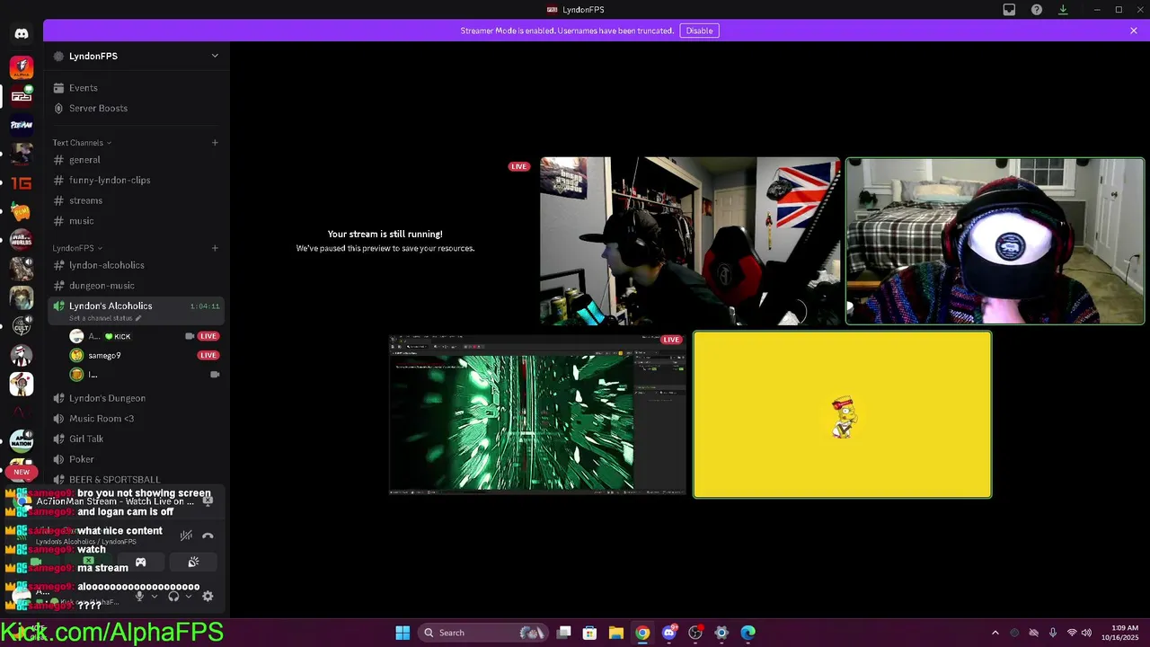The width and height of the screenshot is (1150, 647).
Task: Join BEER & SPORTSBALL voice channel
Action: (136, 480)
